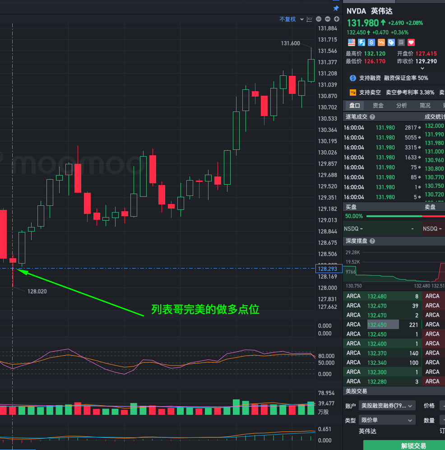Click the blue price tag icon
The height and width of the screenshot is (450, 445).
point(391,42)
